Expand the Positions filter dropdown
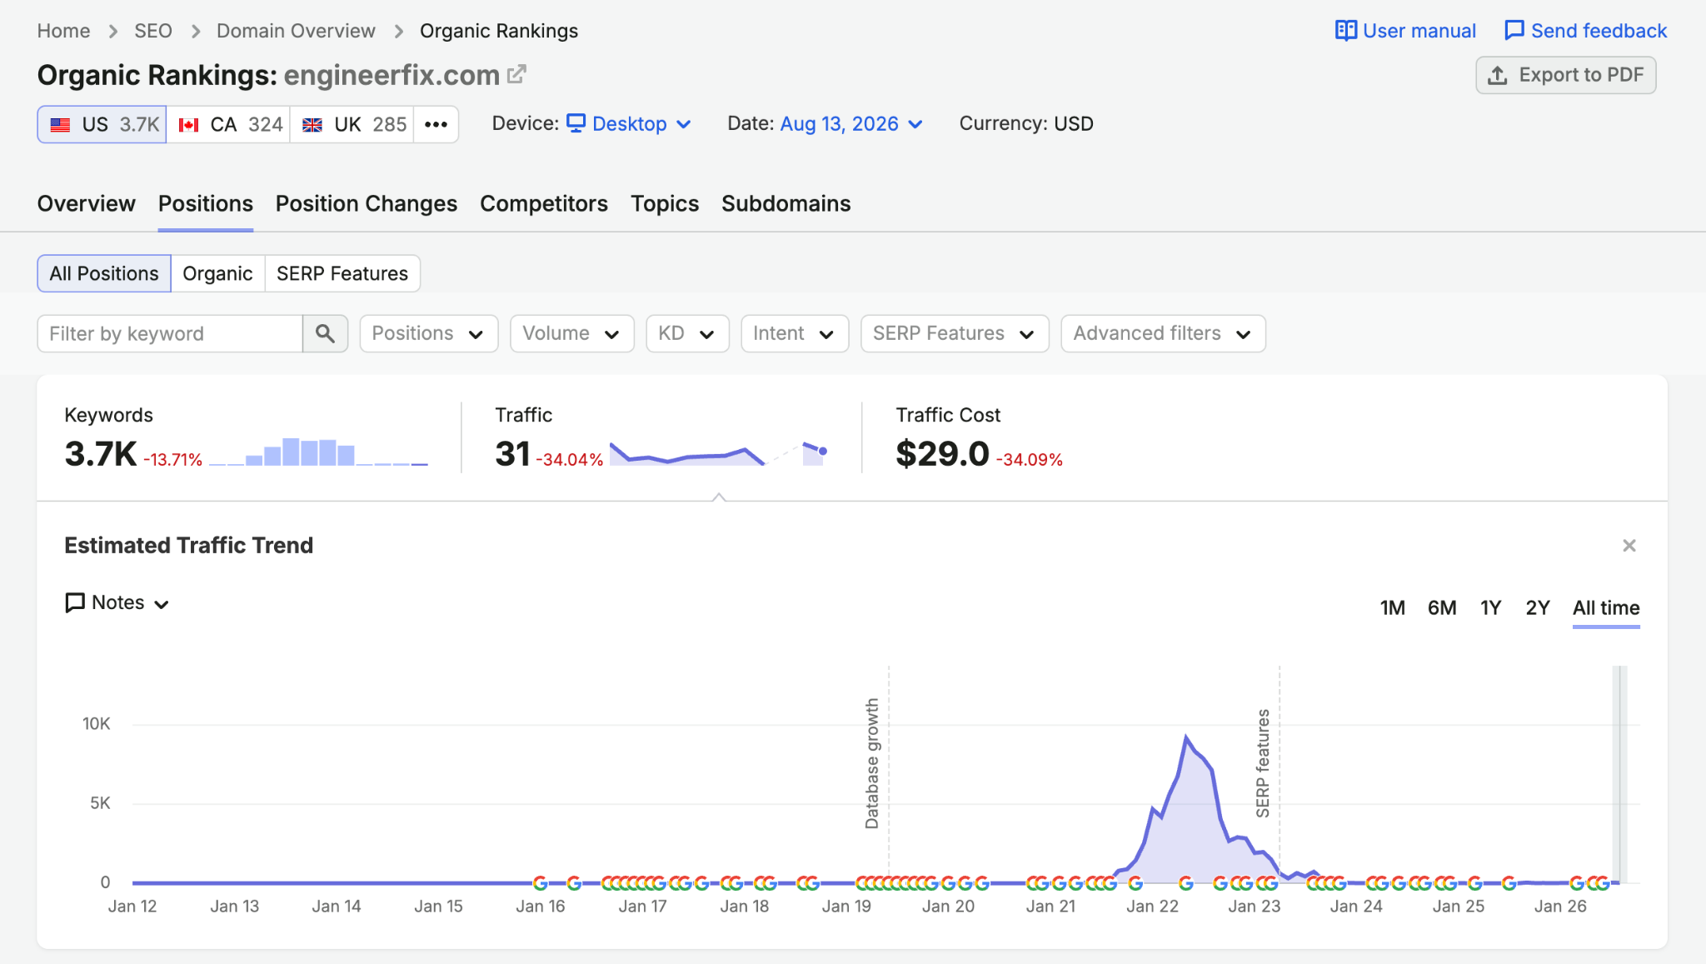Viewport: 1706px width, 964px height. pyautogui.click(x=428, y=333)
